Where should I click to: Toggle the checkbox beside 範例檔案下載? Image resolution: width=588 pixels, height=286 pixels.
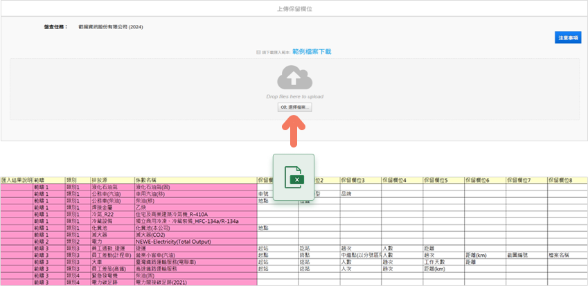click(258, 52)
